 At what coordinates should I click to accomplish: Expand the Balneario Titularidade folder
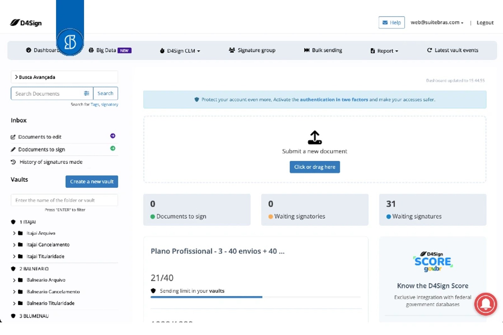pyautogui.click(x=14, y=303)
